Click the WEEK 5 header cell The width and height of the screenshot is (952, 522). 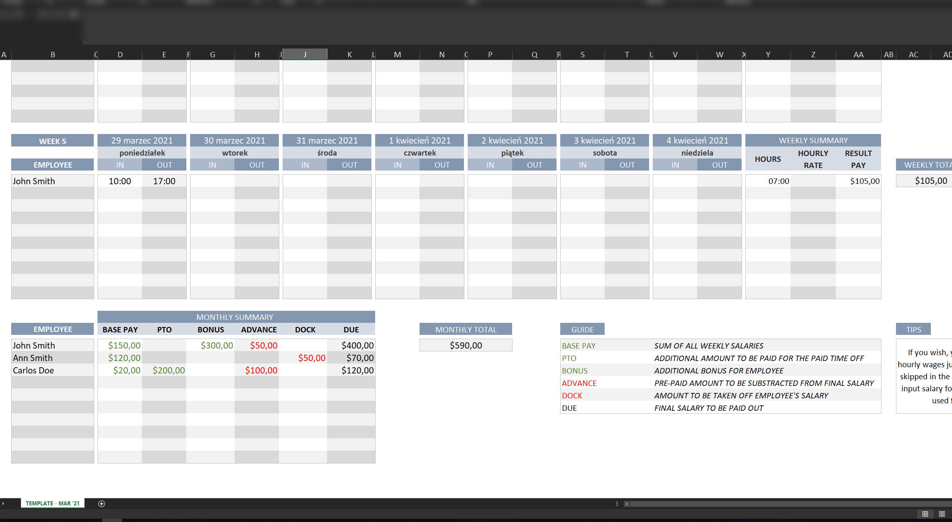point(52,140)
